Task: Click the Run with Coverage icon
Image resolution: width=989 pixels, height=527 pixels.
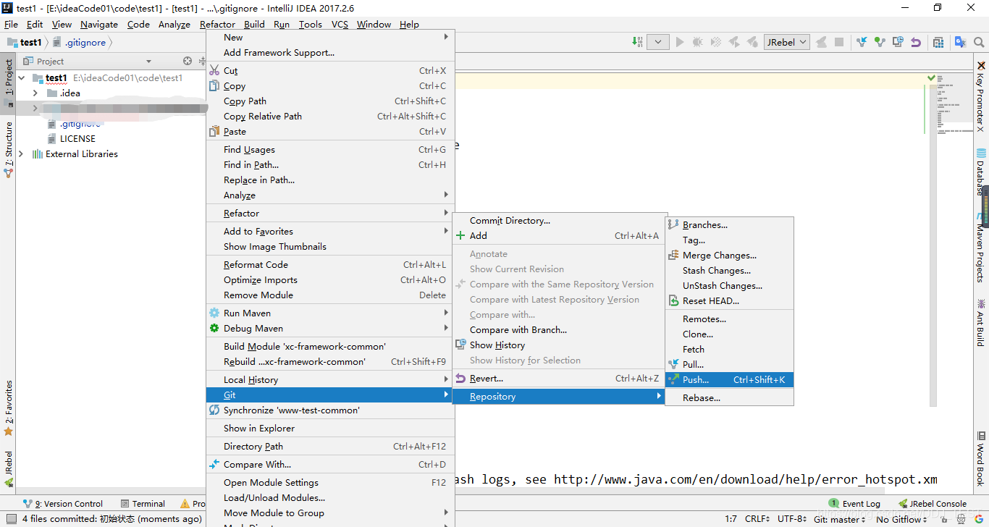Action: tap(716, 42)
